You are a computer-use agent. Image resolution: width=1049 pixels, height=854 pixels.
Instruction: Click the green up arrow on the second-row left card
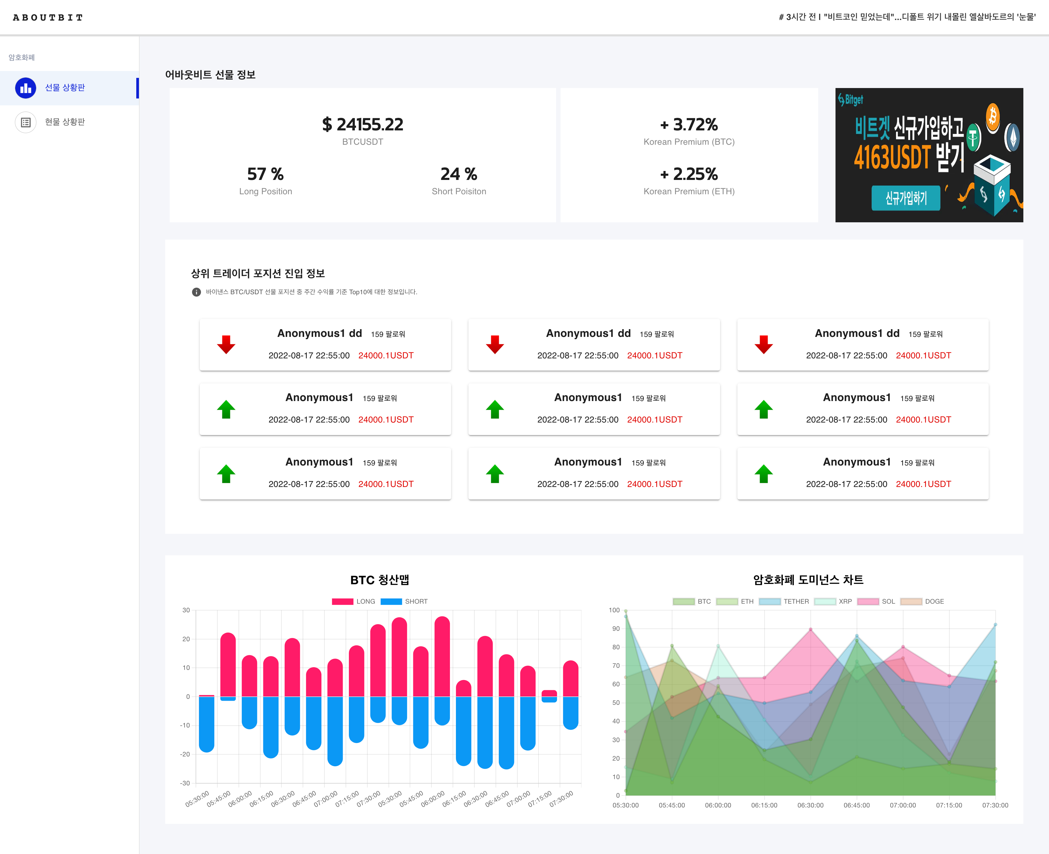[226, 409]
